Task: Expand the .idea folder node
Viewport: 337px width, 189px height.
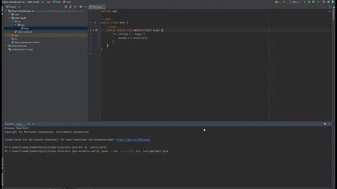Action: coord(9,15)
